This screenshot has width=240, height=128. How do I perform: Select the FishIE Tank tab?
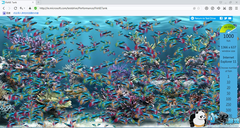pyautogui.click(x=18, y=2)
